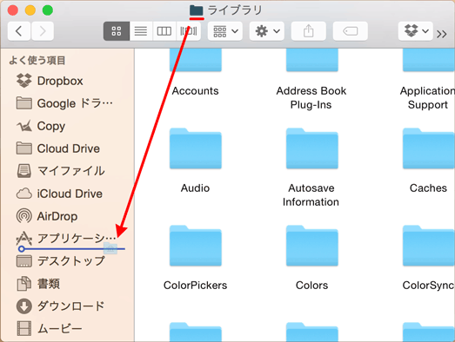Switch to column view
455x342 pixels.
coord(164,31)
